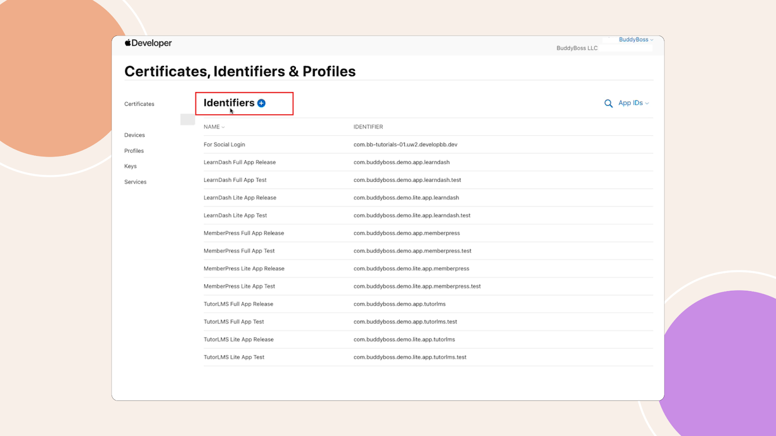
Task: Click the blue plus icon beside Identifiers
Action: [261, 103]
